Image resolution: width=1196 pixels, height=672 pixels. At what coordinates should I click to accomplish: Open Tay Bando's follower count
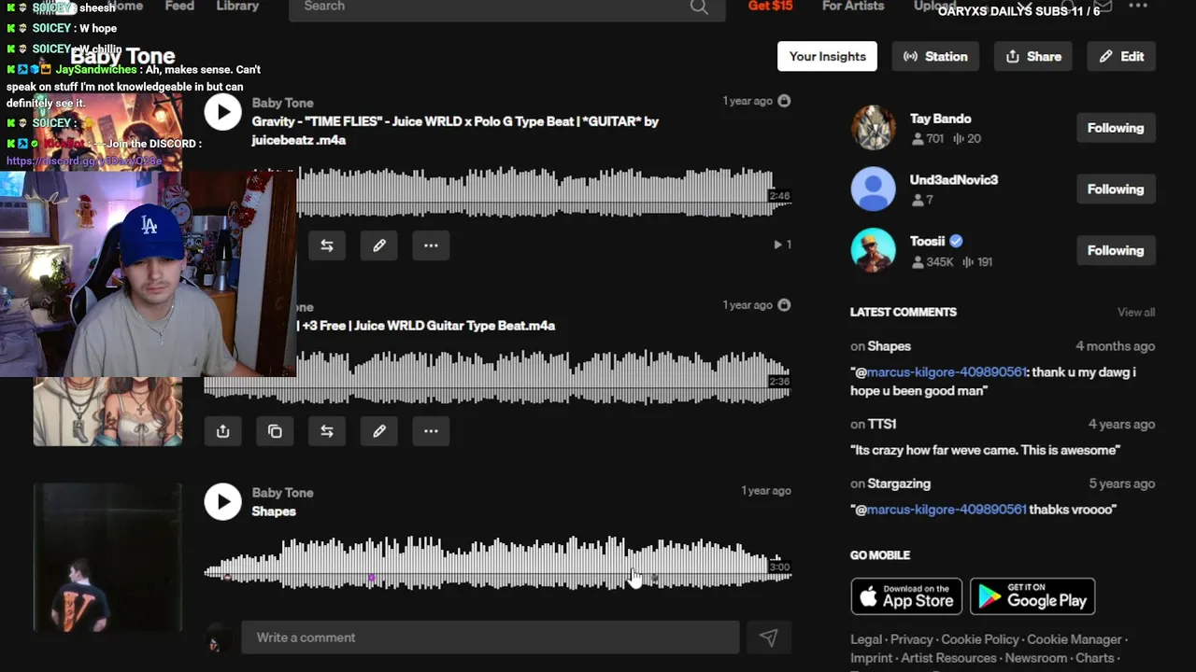pos(927,139)
